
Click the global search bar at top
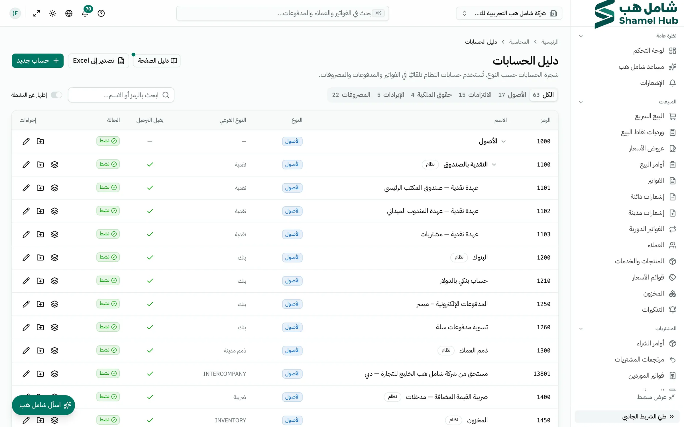coord(282,13)
